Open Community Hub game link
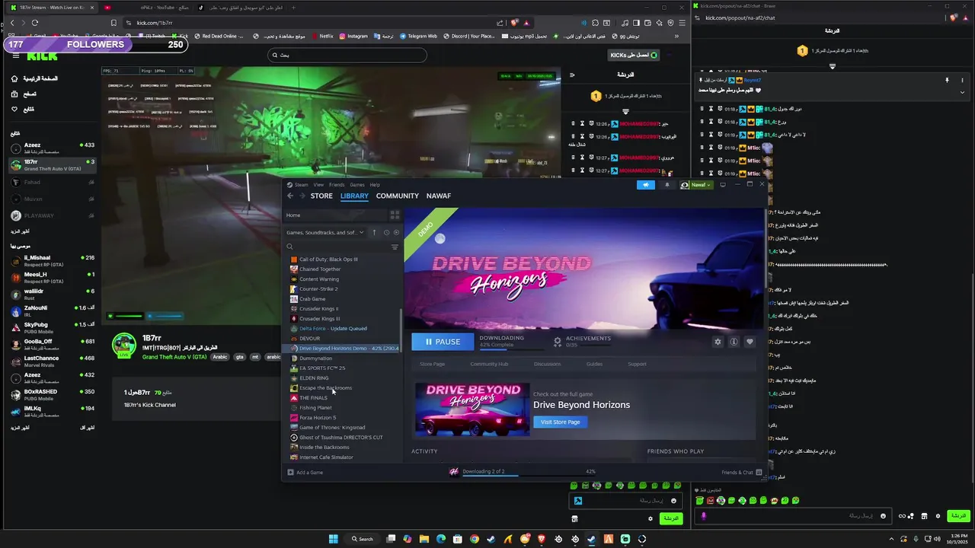975x548 pixels. point(489,364)
